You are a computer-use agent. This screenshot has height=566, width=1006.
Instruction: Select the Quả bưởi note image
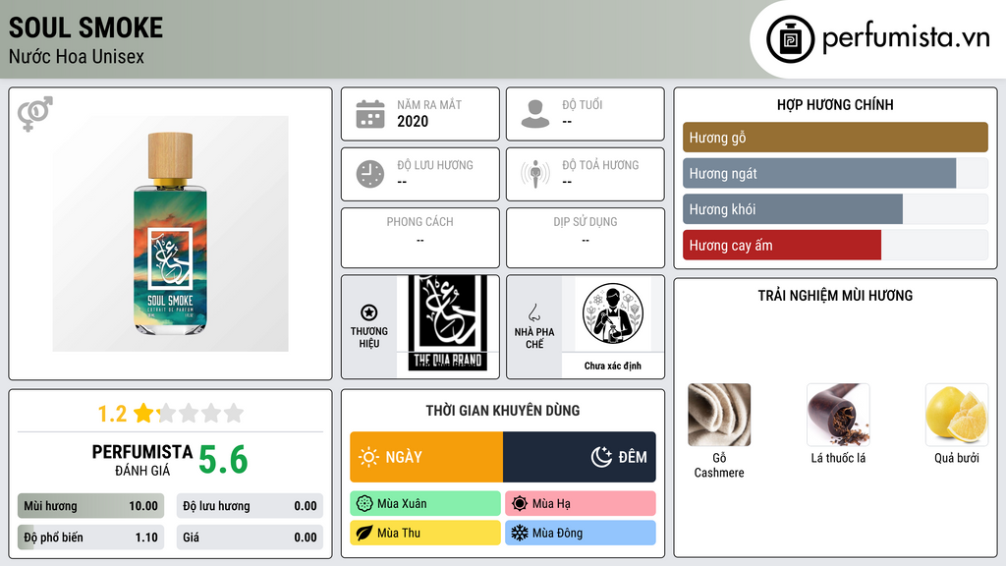pyautogui.click(x=957, y=415)
